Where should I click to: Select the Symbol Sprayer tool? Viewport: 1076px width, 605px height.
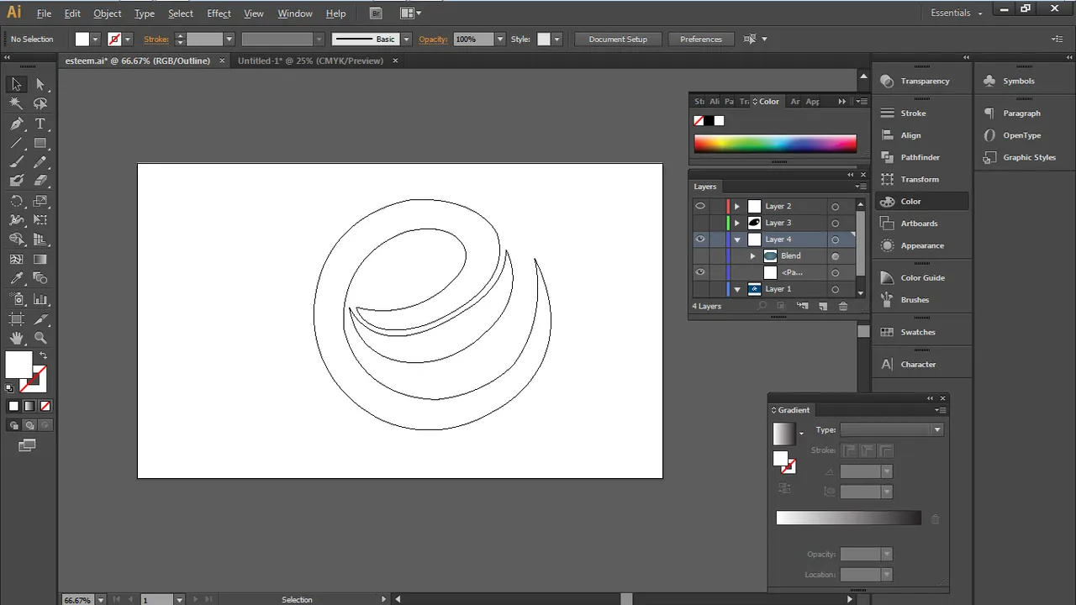(16, 299)
